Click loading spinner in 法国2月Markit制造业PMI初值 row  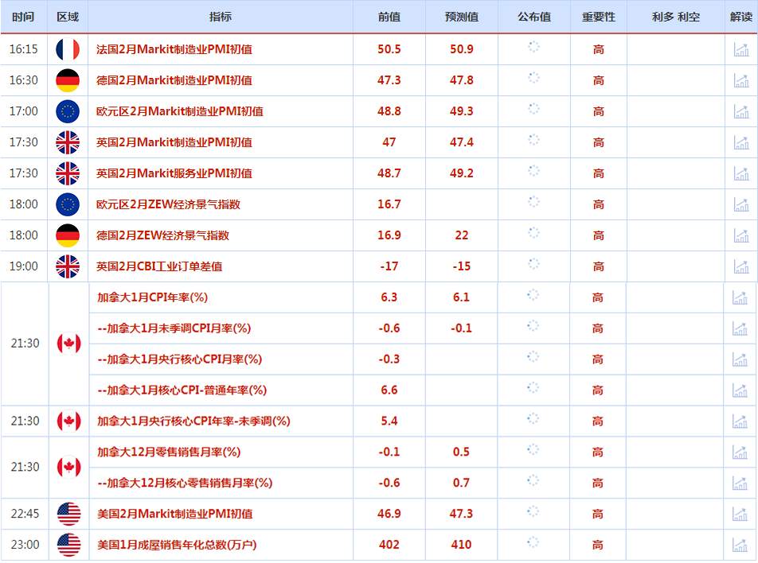(533, 47)
